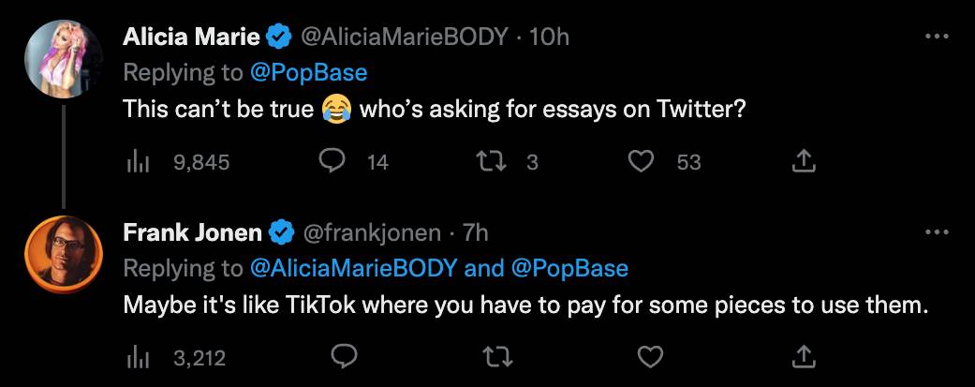The height and width of the screenshot is (387, 975).
Task: Reply to Alicia Marie's tweet
Action: click(x=333, y=162)
